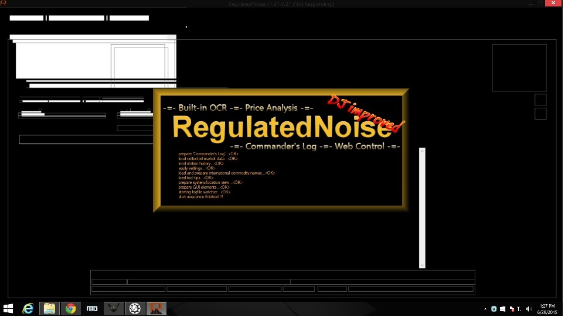Click "prepare GUI elements...<OK>" line
This screenshot has height=317, width=568.
(204, 188)
